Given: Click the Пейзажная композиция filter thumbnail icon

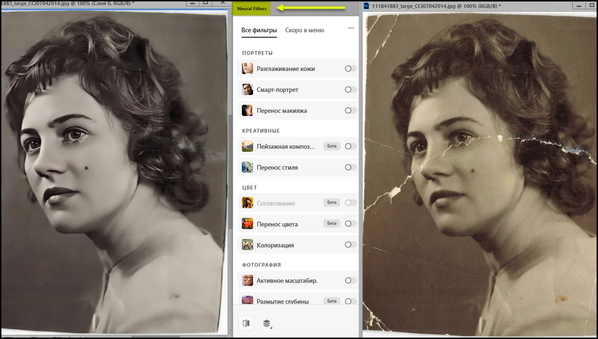Looking at the screenshot, I should 248,146.
